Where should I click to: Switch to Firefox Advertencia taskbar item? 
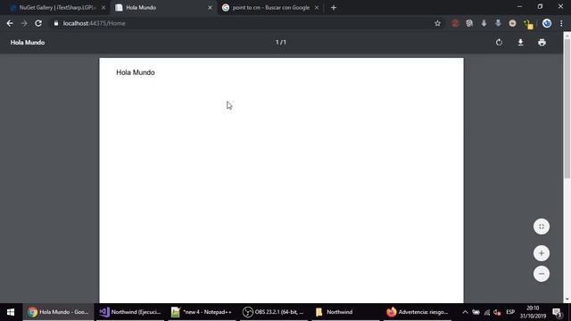[418, 312]
